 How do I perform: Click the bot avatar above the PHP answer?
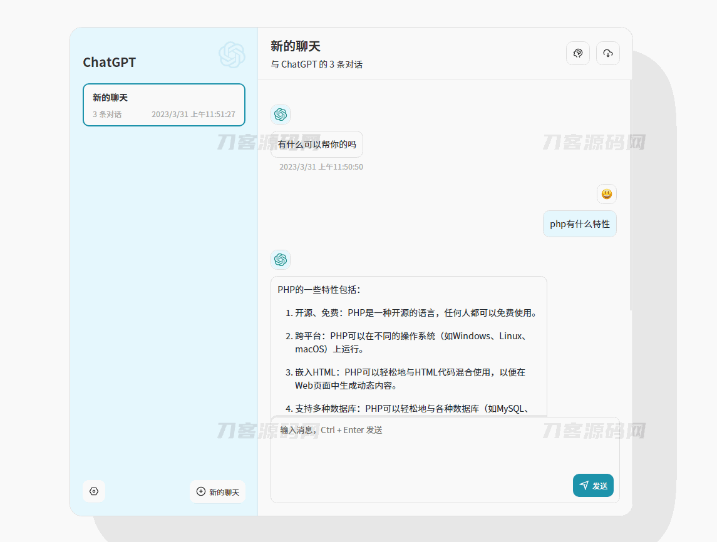[281, 260]
